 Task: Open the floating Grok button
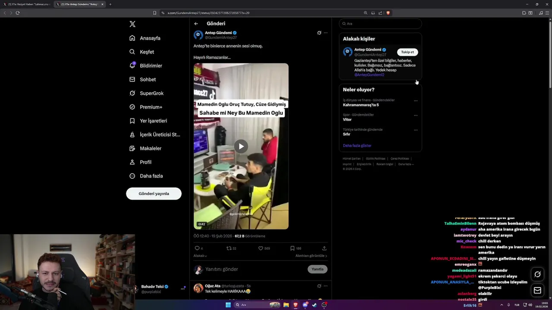[537, 274]
